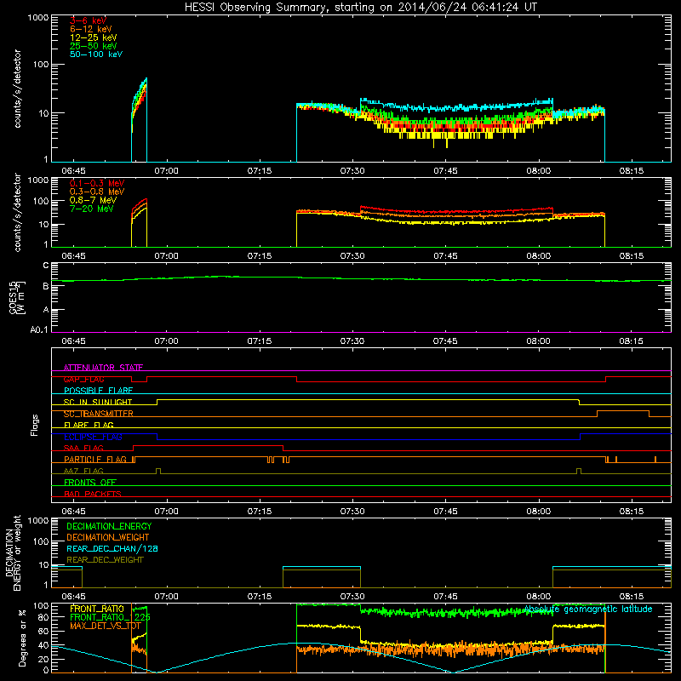
Task: Click the GAP_FLAG label
Action: click(83, 379)
